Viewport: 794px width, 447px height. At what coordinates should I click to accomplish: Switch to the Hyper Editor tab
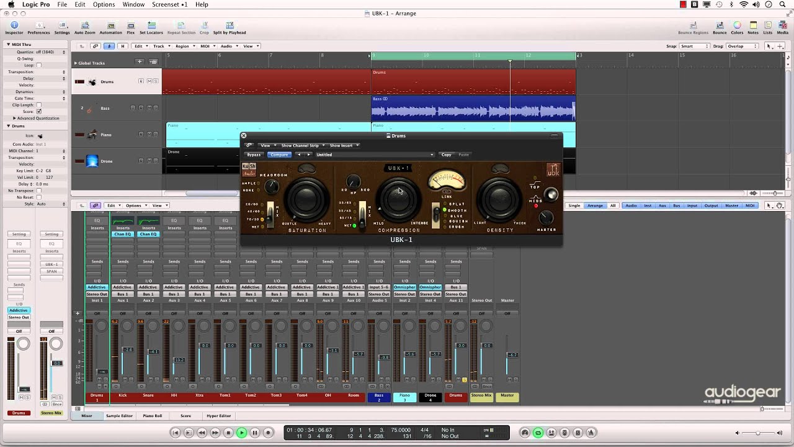point(218,416)
